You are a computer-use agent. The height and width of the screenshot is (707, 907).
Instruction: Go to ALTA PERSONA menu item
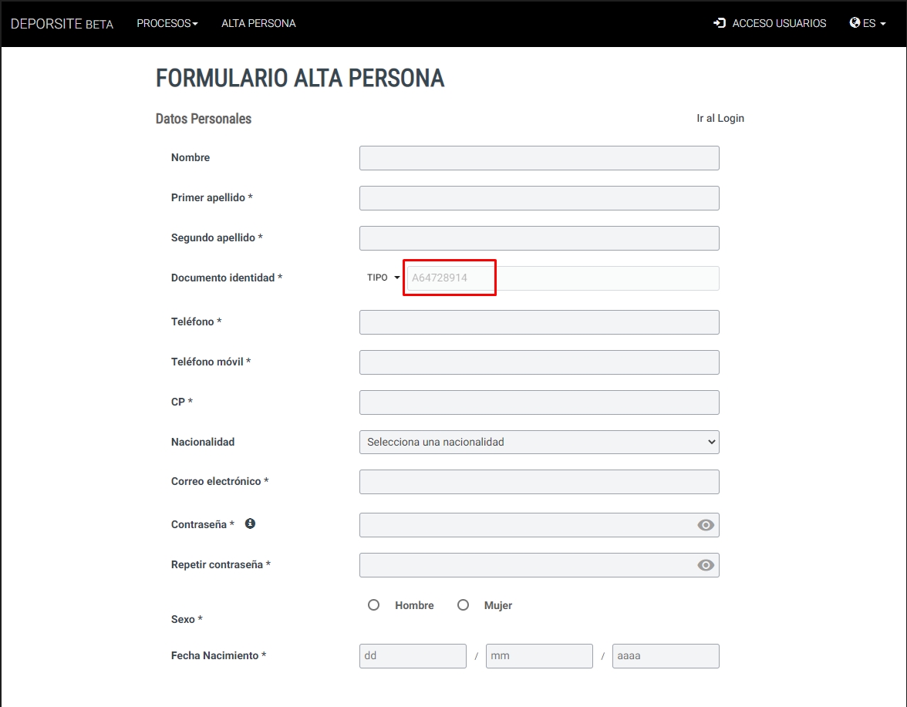pos(258,23)
